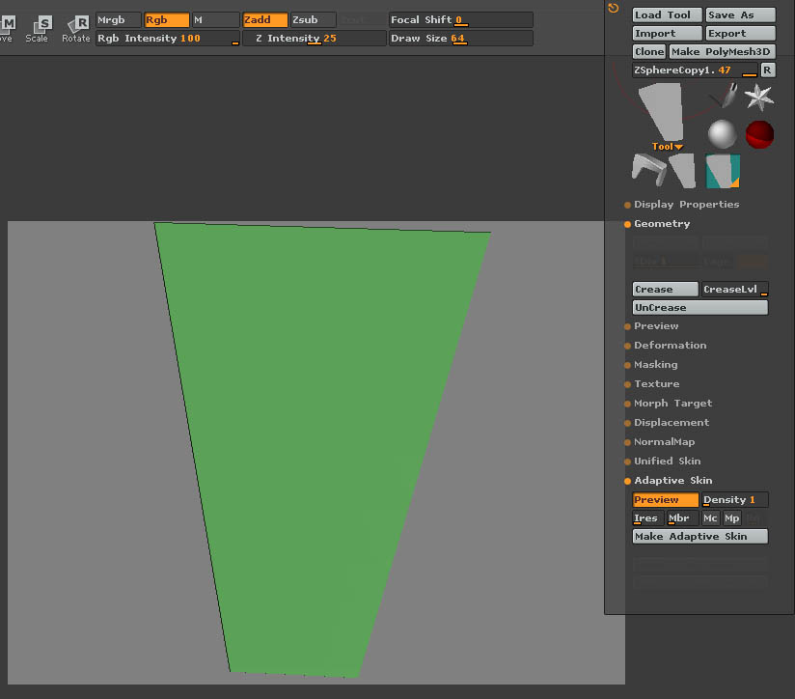Image resolution: width=795 pixels, height=699 pixels.
Task: Click the green mesh in the canvas
Action: (x=318, y=434)
